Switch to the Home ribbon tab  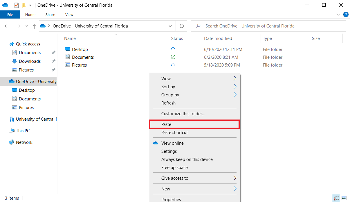point(30,14)
